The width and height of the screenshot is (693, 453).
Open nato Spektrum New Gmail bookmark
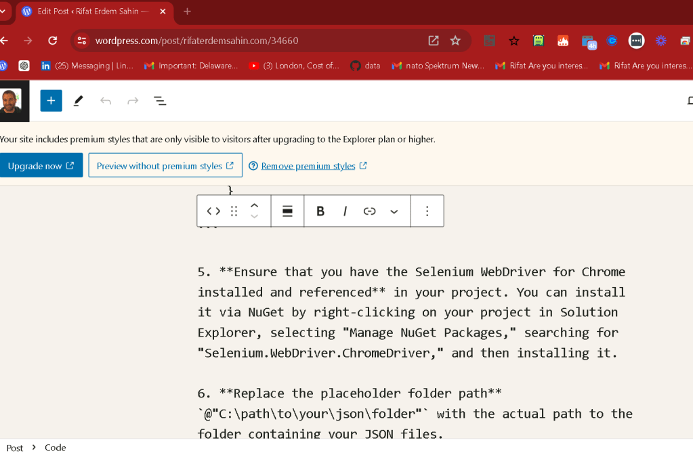click(x=438, y=66)
